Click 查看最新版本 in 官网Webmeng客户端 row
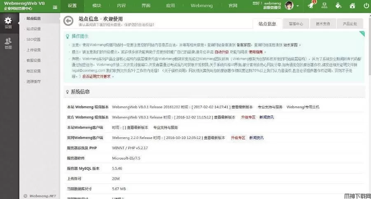This screenshot has width=371, height=199. coord(215,138)
